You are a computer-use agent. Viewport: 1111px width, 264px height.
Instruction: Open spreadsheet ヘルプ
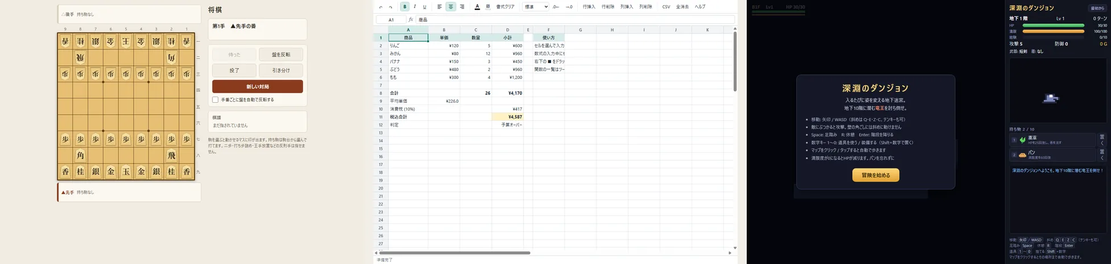(x=700, y=7)
